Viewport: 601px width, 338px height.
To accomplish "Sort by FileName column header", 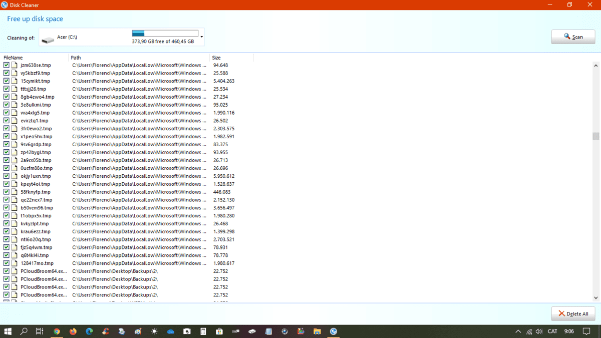I will click(x=13, y=58).
